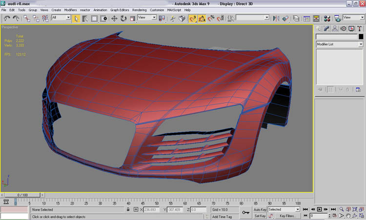Click the black object color swatch
This screenshot has width=366, height=220.
[361, 37]
